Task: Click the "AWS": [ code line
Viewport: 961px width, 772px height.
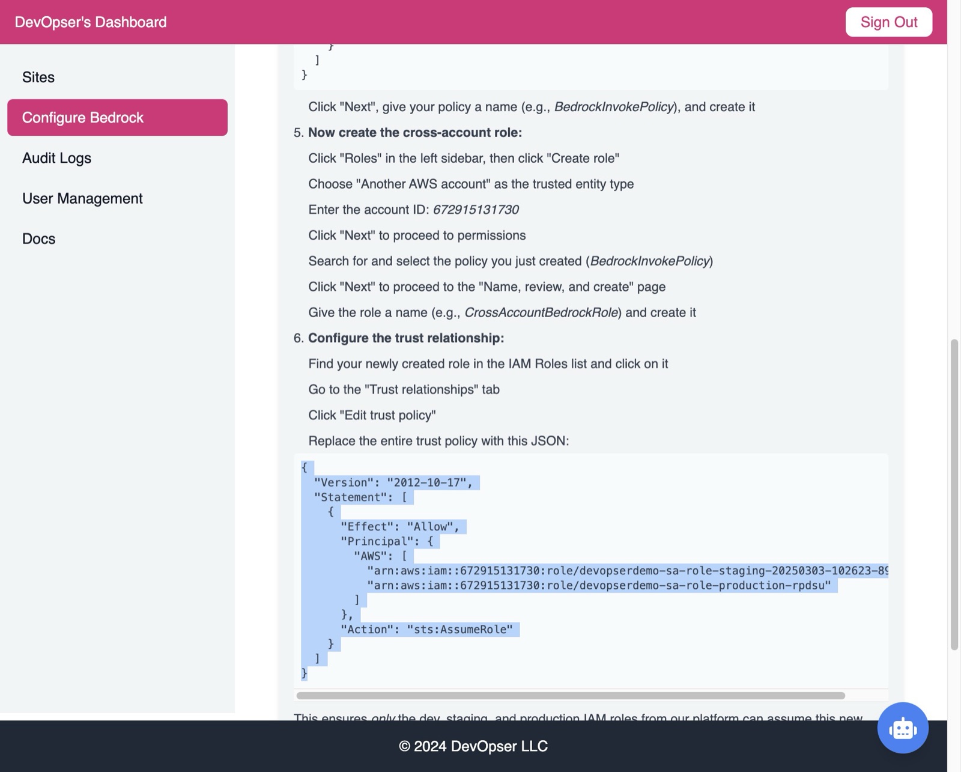Action: tap(380, 556)
